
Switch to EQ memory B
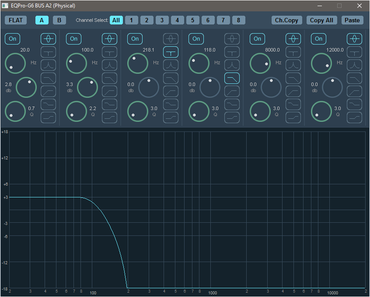pyautogui.click(x=59, y=20)
